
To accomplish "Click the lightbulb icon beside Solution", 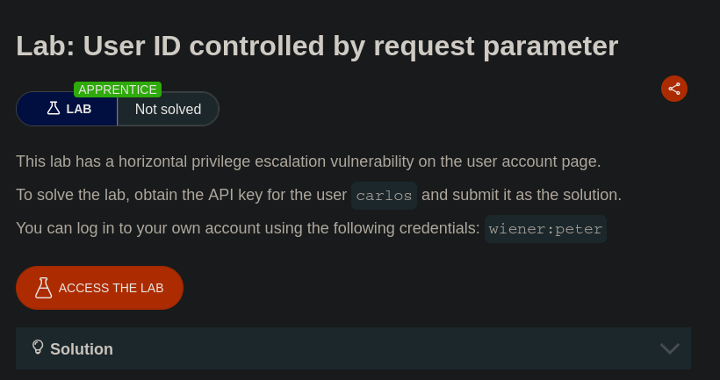I will 38,348.
